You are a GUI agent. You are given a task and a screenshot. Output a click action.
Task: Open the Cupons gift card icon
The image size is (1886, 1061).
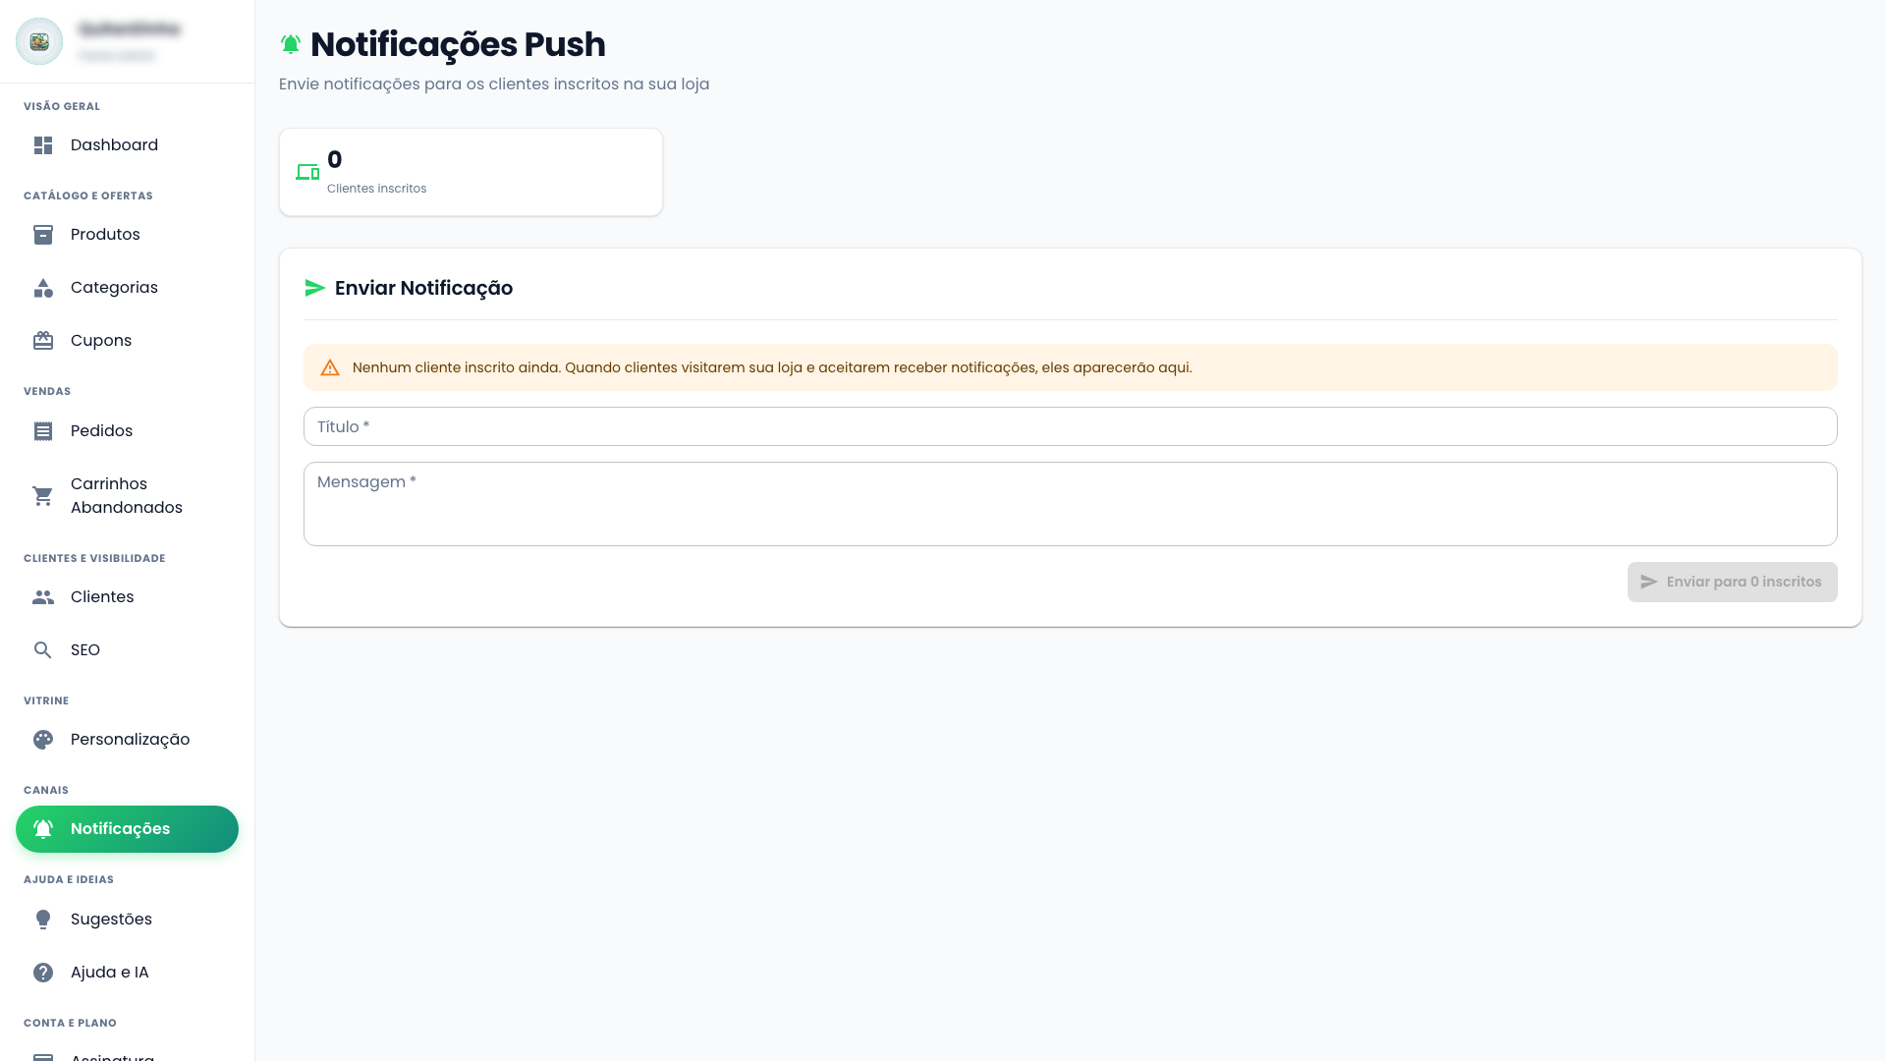tap(43, 341)
